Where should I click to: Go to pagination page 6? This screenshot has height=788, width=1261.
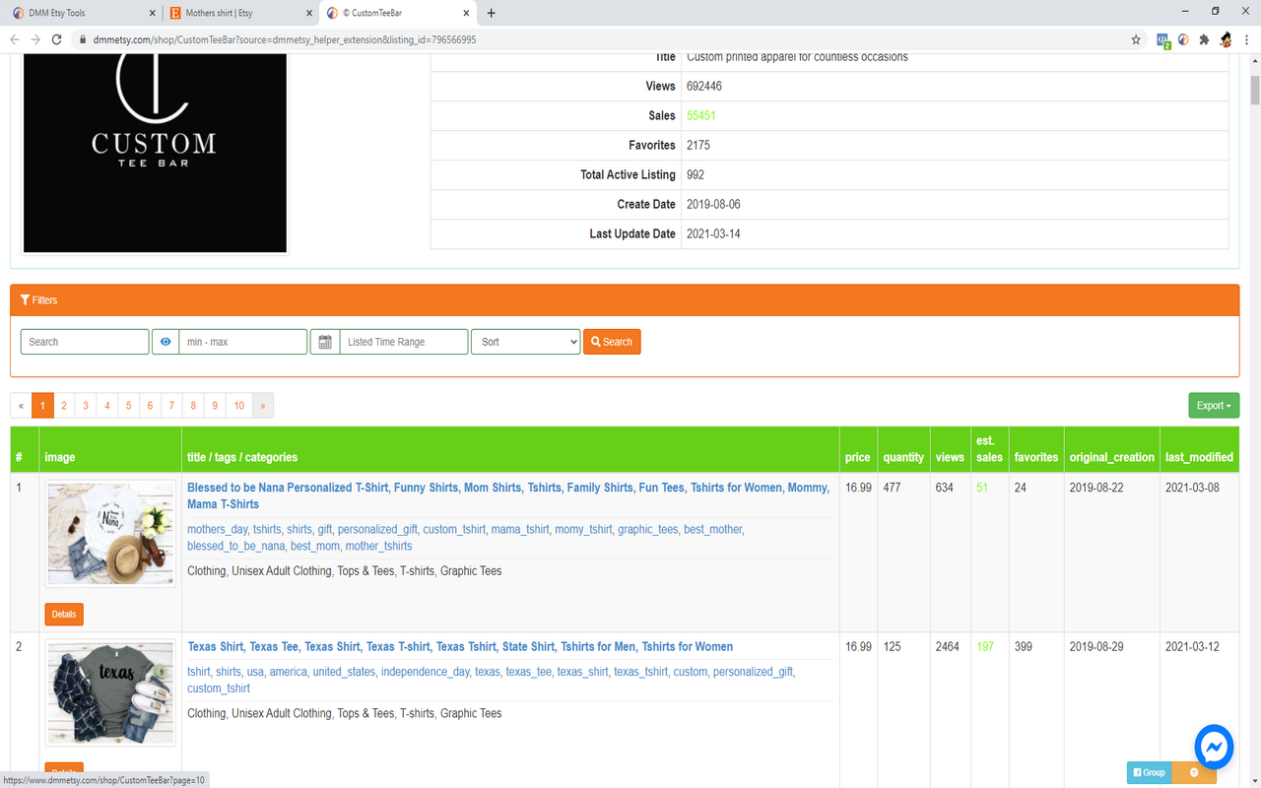click(150, 406)
